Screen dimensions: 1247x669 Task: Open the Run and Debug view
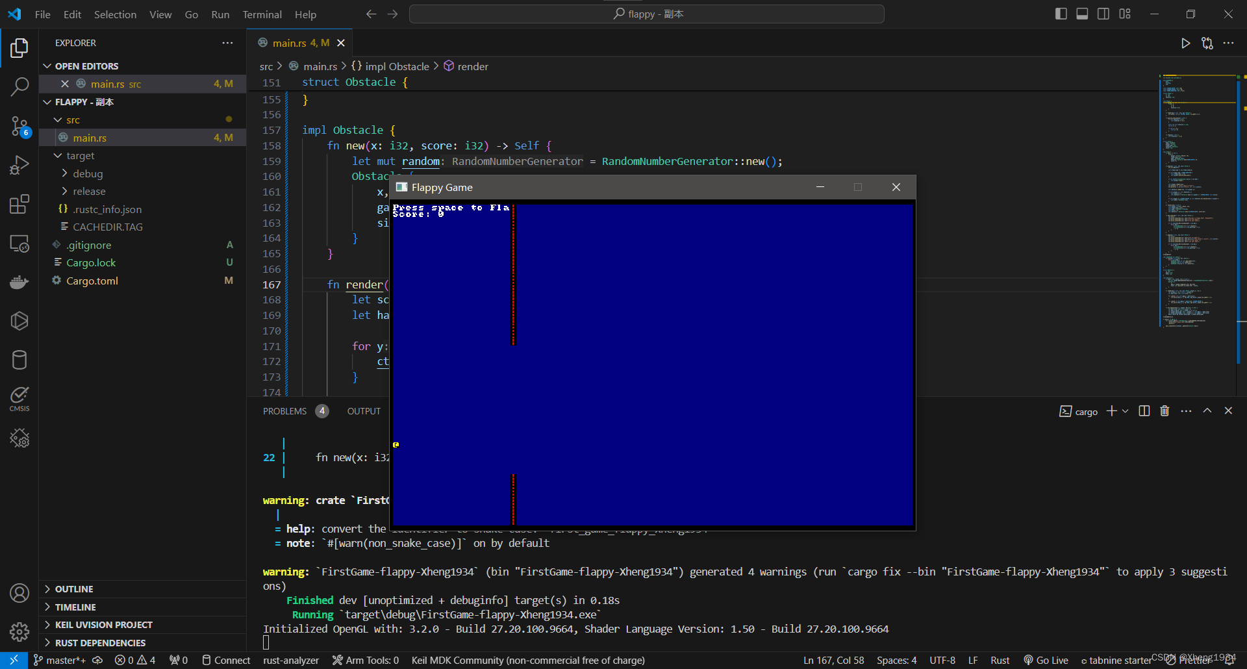[x=19, y=165]
